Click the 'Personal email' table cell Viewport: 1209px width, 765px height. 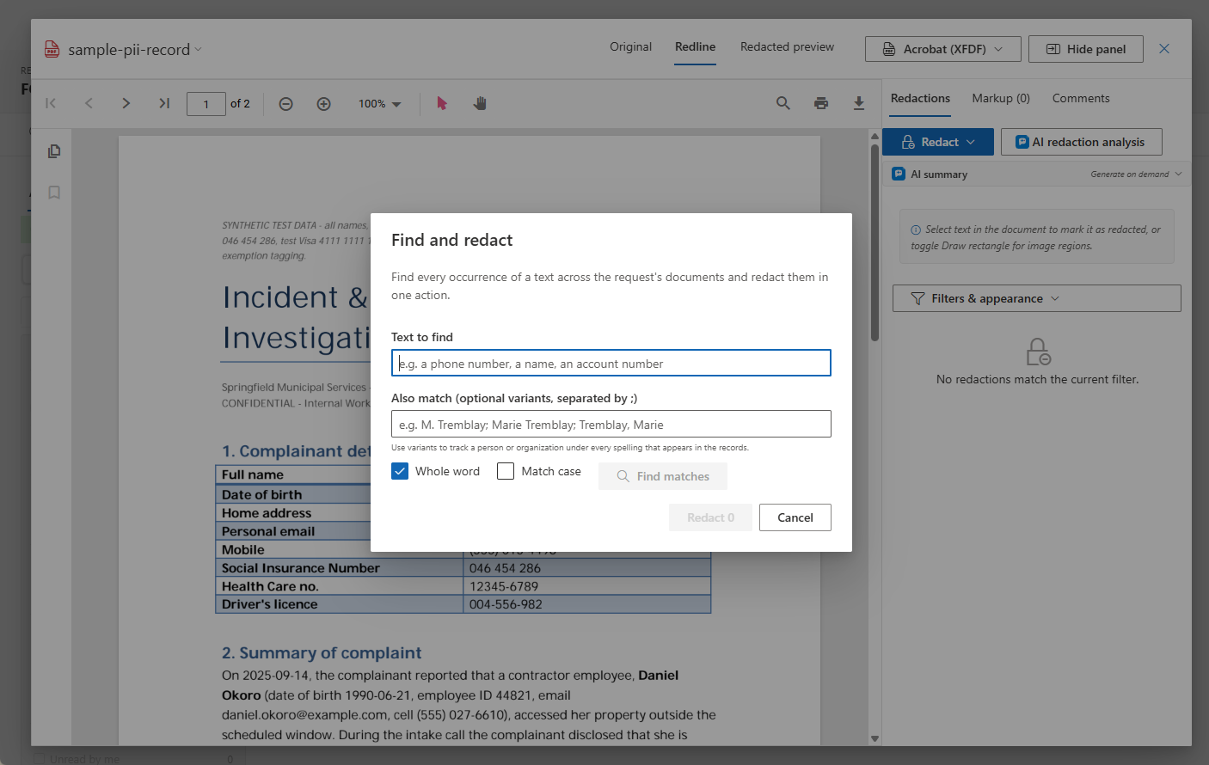point(293,531)
